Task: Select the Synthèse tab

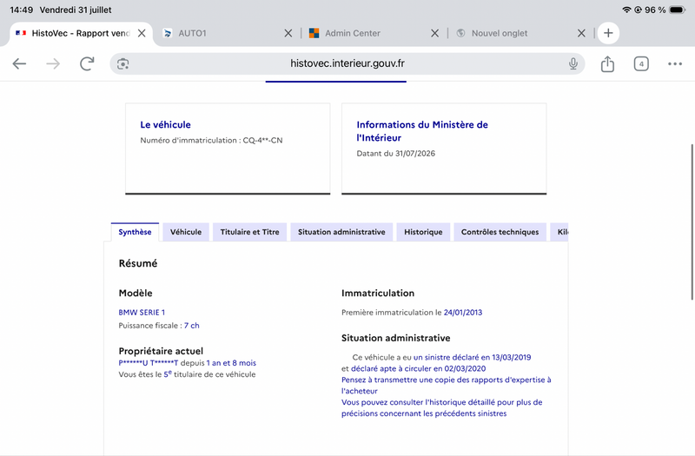Action: pyautogui.click(x=135, y=232)
